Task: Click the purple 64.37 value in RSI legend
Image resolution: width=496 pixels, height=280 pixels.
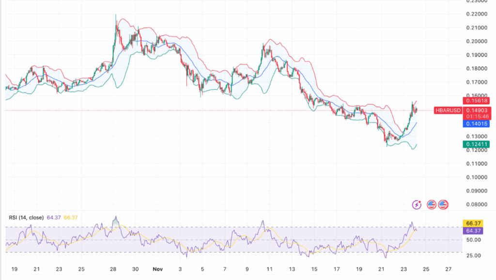Action: click(52, 218)
